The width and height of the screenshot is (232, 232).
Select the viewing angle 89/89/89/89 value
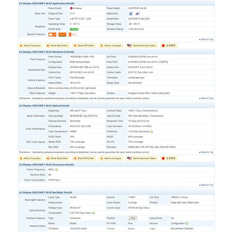84,116
